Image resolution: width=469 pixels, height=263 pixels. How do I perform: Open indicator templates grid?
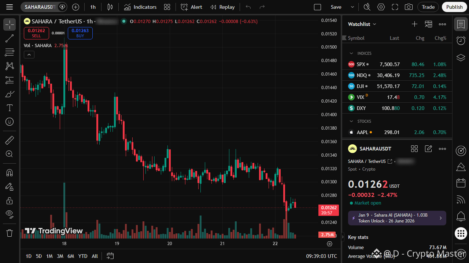pos(167,7)
